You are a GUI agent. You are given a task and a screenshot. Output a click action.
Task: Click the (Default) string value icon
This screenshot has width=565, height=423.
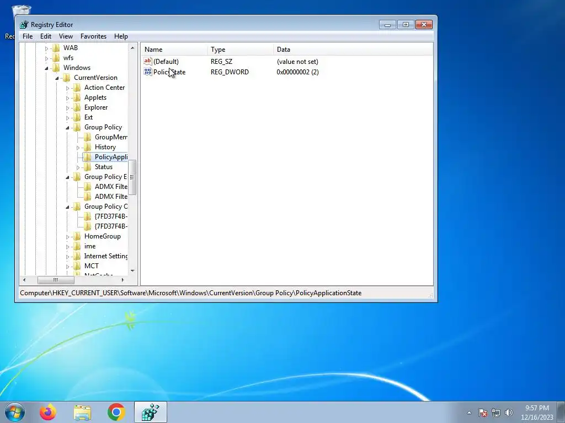pos(148,61)
